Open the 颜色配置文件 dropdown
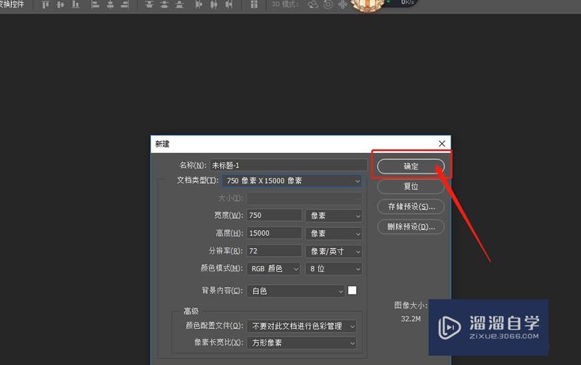The image size is (581, 365). [x=301, y=326]
